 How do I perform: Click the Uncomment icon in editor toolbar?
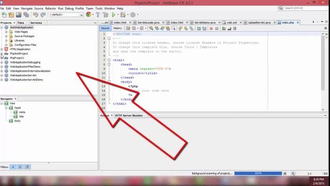point(229,28)
